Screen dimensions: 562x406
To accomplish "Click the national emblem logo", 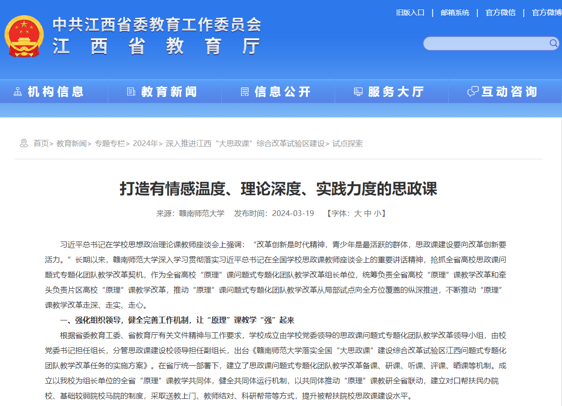I will [24, 36].
